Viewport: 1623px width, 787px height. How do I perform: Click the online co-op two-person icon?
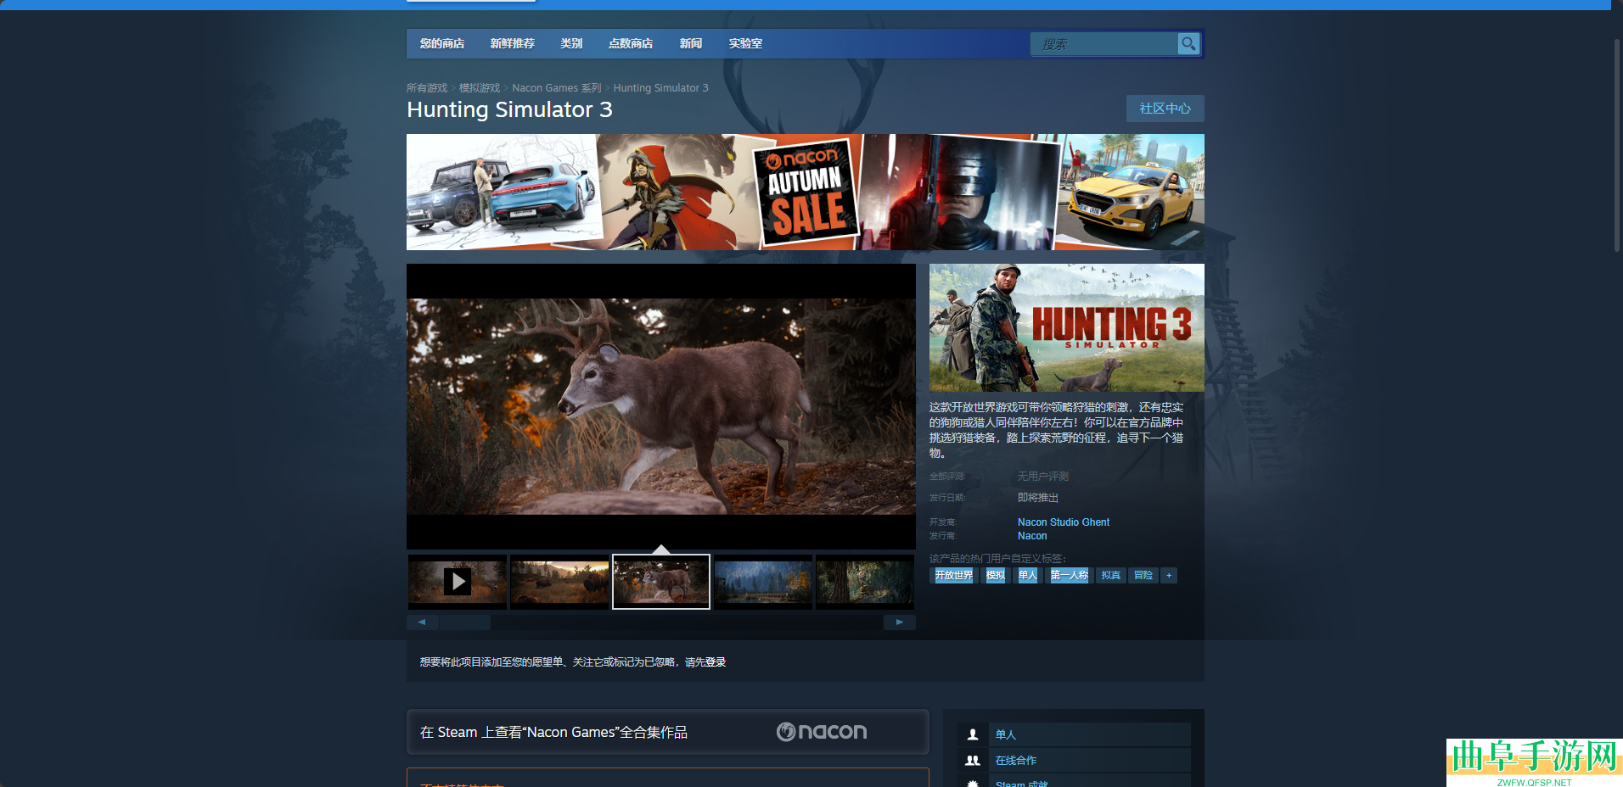point(973,761)
